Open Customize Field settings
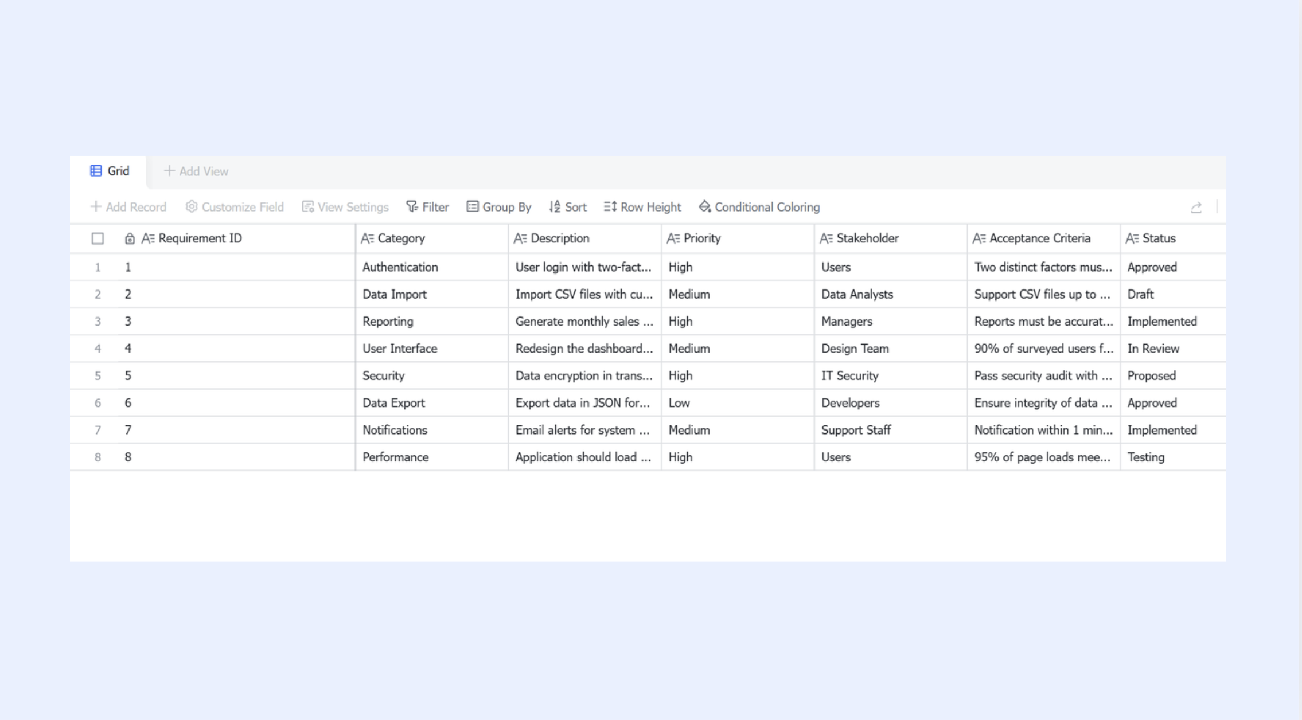 coord(235,207)
